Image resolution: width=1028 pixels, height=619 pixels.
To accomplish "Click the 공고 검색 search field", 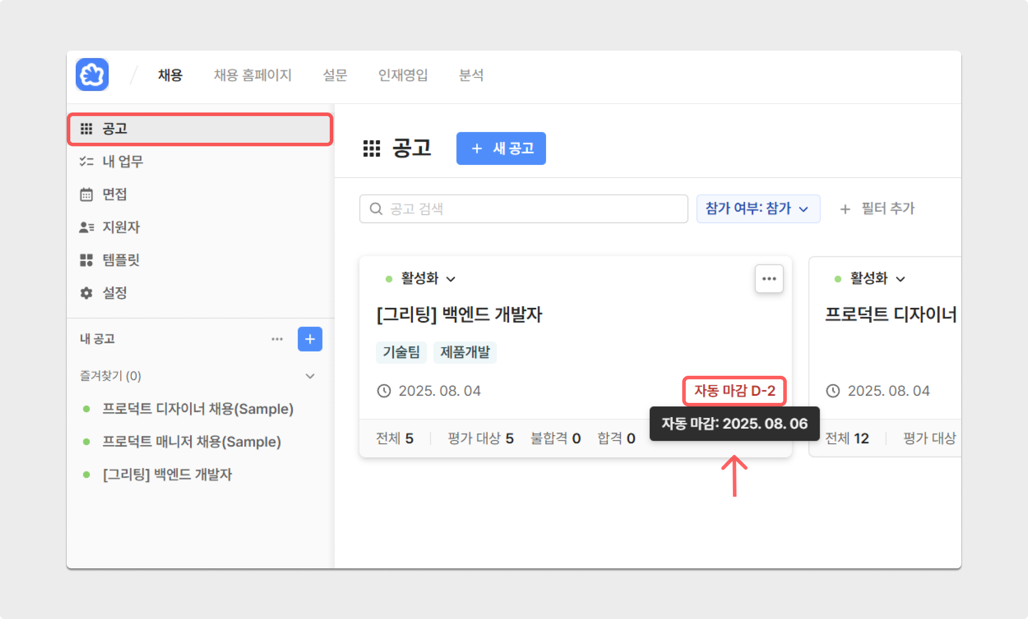I will [523, 209].
